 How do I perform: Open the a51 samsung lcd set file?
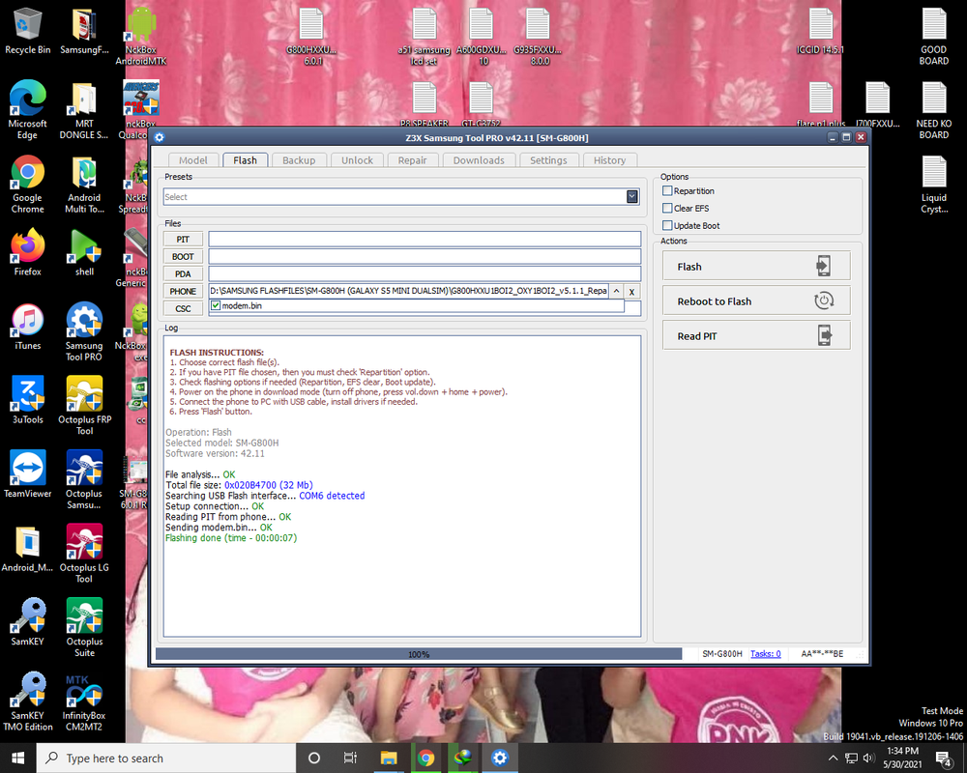(x=425, y=36)
